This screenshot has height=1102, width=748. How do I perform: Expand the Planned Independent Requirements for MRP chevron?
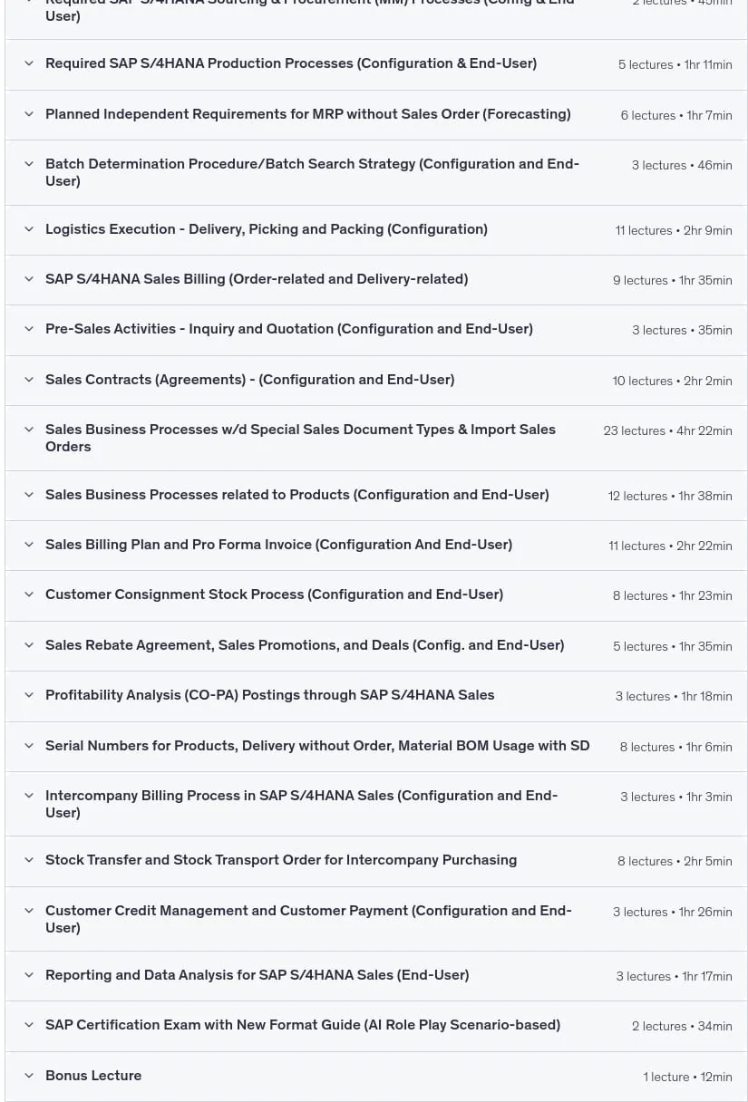point(29,114)
